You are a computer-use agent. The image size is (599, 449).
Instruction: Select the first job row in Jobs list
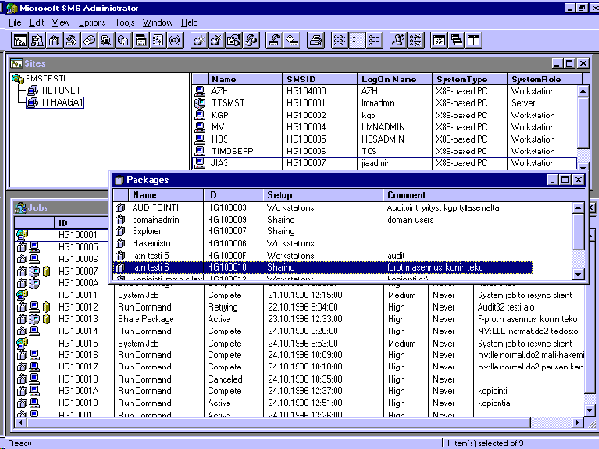pyautogui.click(x=64, y=234)
